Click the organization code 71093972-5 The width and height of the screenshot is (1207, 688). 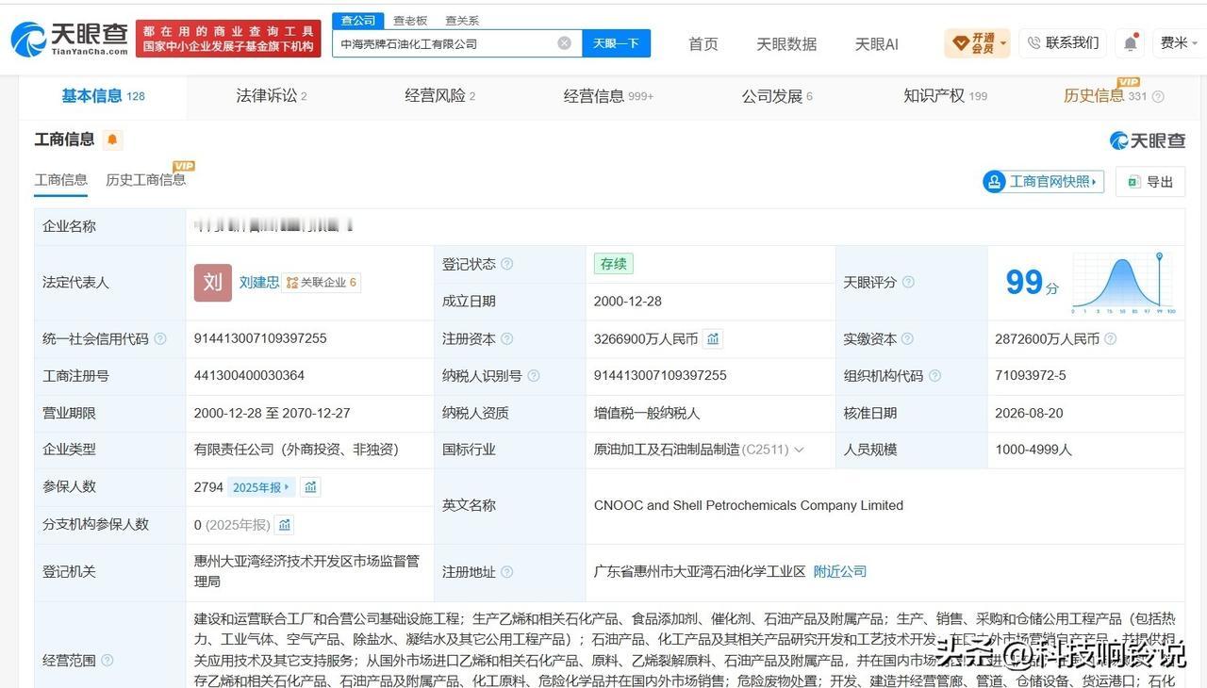point(1031,376)
